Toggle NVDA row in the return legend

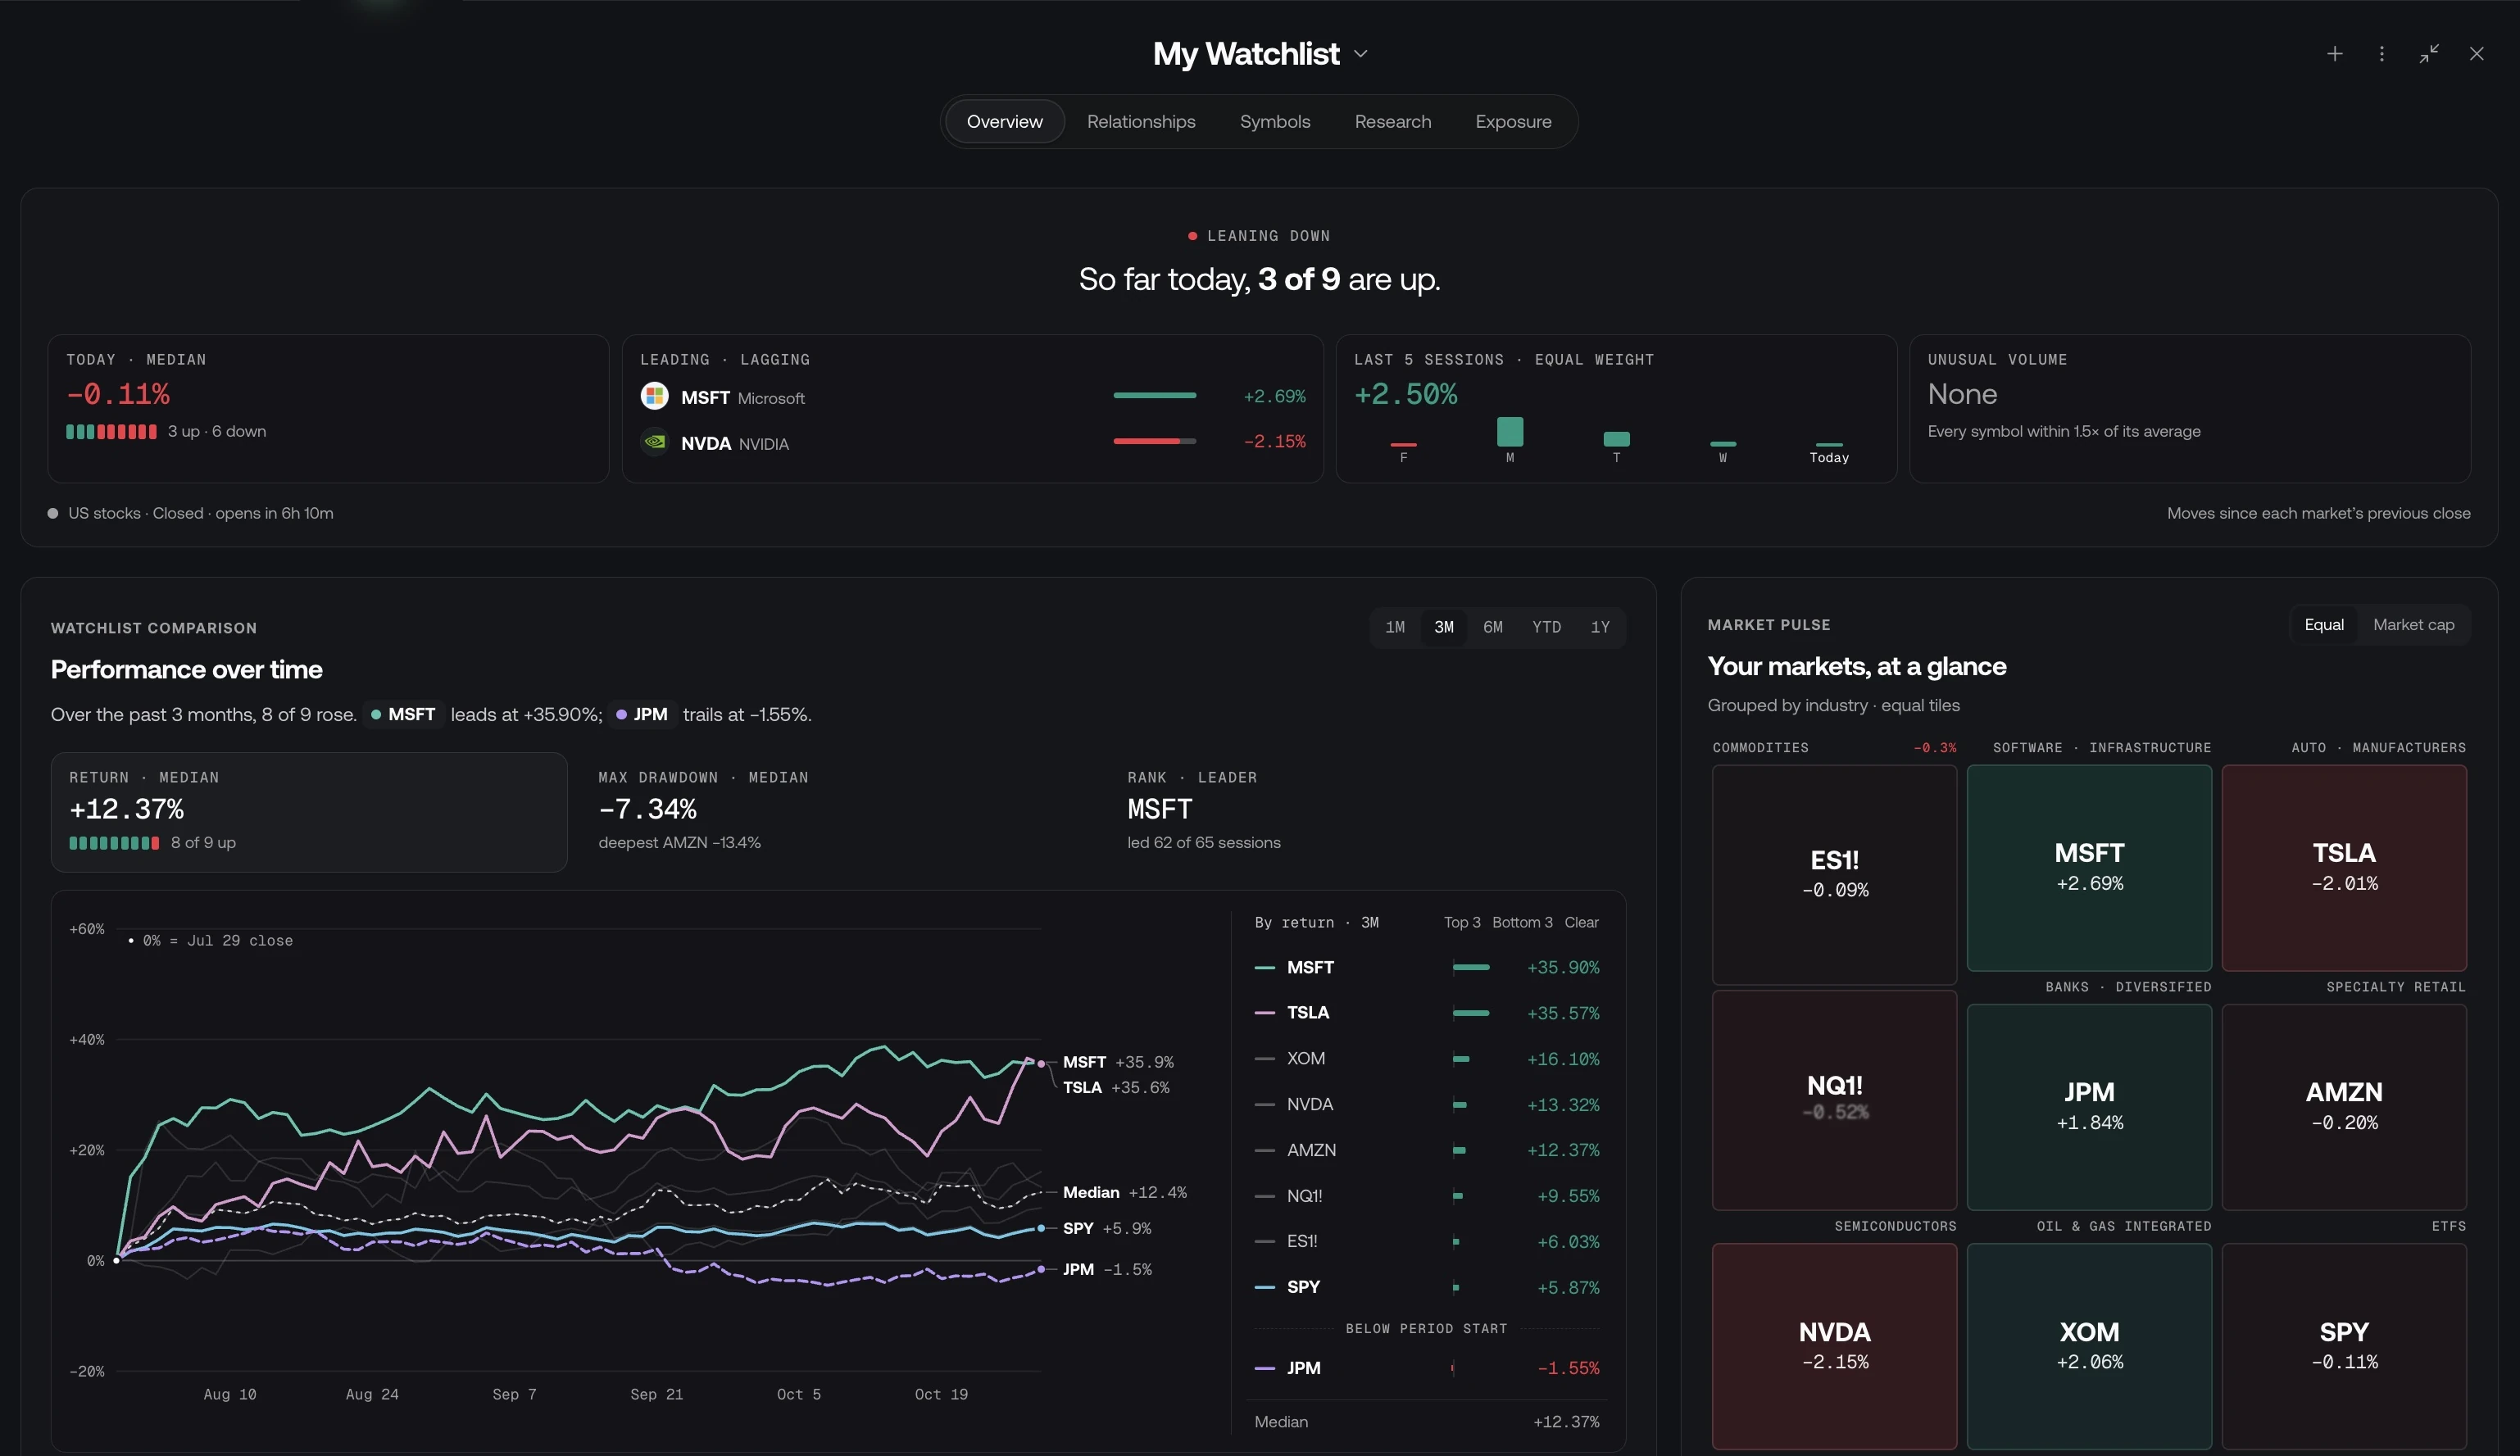(1427, 1105)
